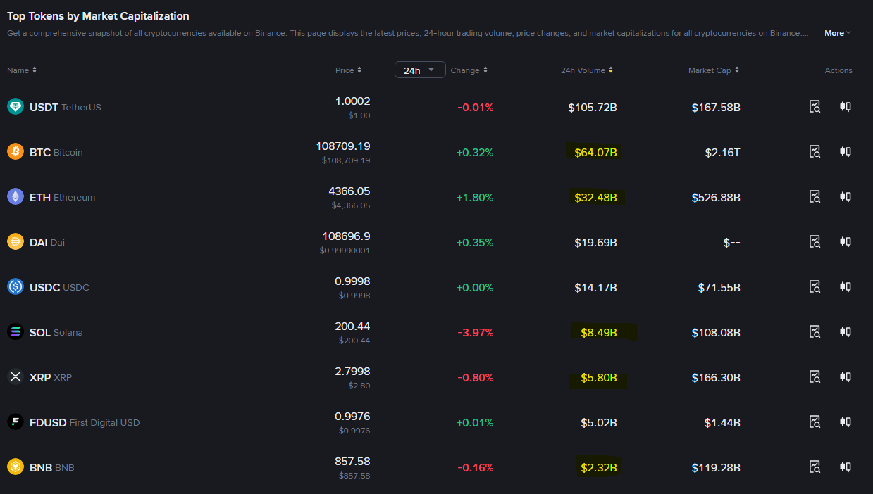Open XRP token detail icon
The width and height of the screenshot is (873, 494).
click(x=815, y=377)
